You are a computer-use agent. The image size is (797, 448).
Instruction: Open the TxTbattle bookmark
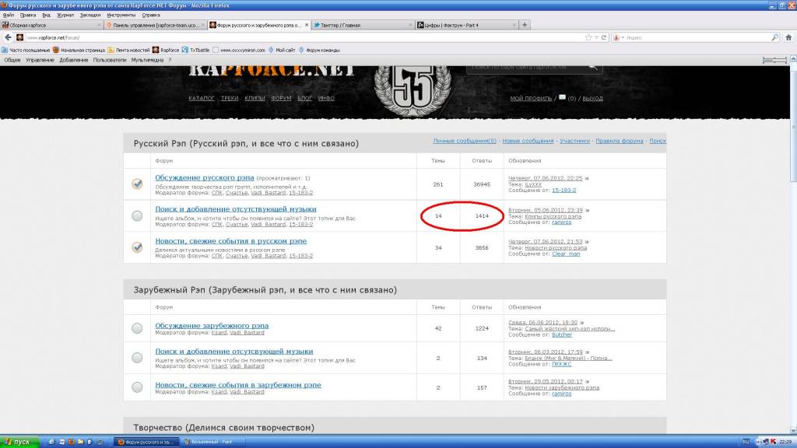coord(195,50)
